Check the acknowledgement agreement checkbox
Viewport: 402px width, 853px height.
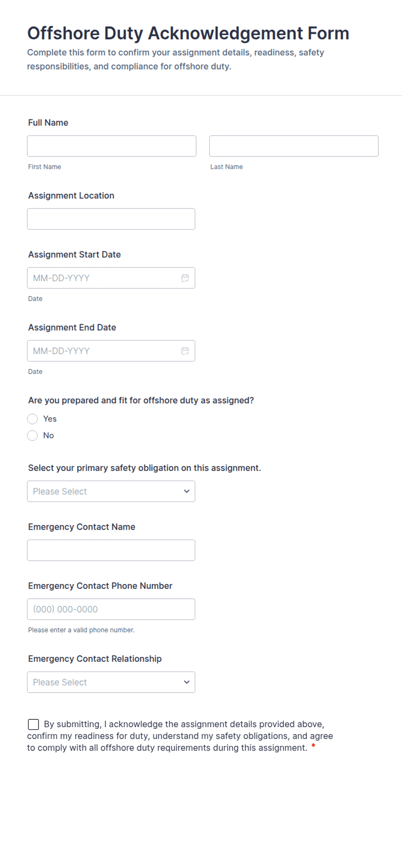[x=33, y=725]
